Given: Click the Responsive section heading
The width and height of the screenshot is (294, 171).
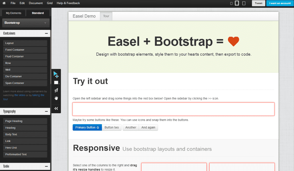Looking at the screenshot, I should coord(96,148).
